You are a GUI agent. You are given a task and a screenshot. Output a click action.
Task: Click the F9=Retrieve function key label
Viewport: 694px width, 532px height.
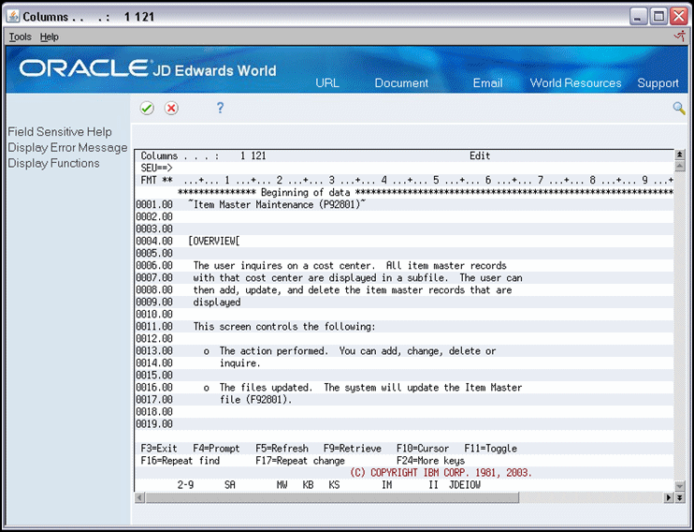tap(353, 449)
